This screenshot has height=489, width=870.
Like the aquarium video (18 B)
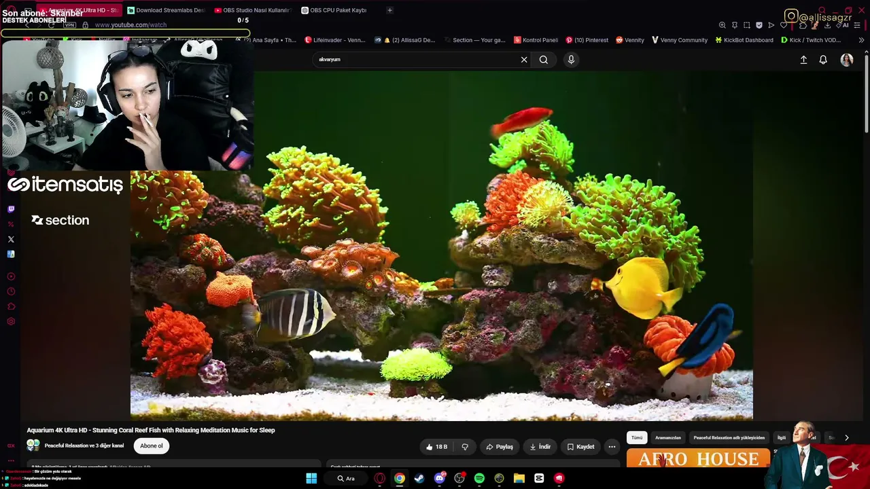[437, 447]
